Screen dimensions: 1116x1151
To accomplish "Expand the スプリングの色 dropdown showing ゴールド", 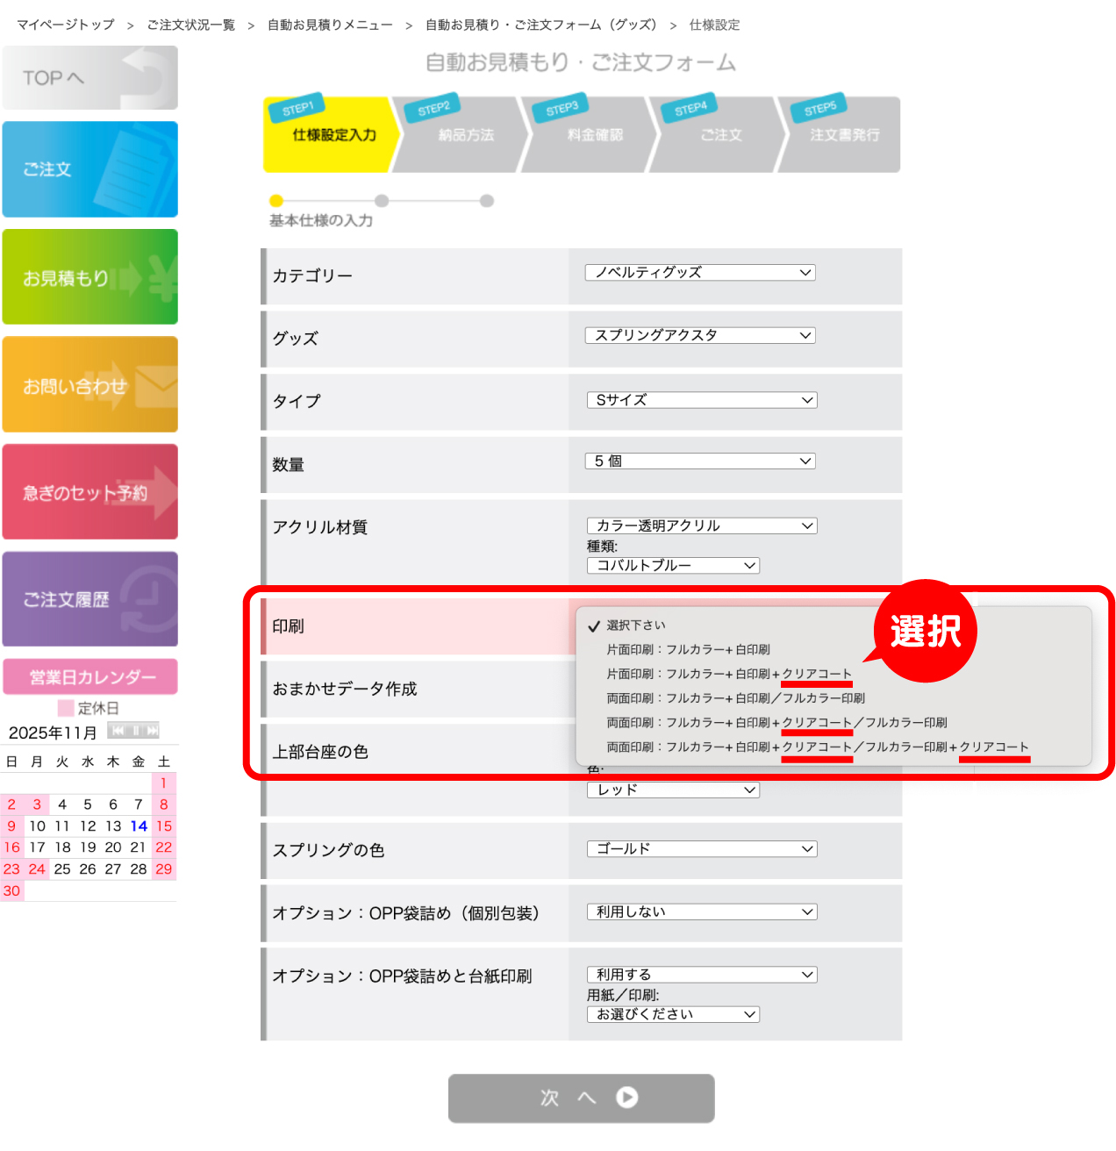I will (701, 849).
